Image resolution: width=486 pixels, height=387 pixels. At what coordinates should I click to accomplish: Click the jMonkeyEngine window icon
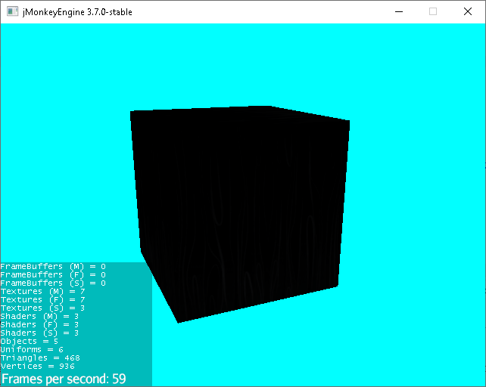tap(12, 12)
